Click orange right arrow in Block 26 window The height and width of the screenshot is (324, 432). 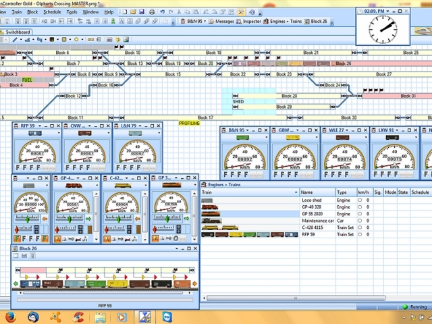(x=195, y=283)
